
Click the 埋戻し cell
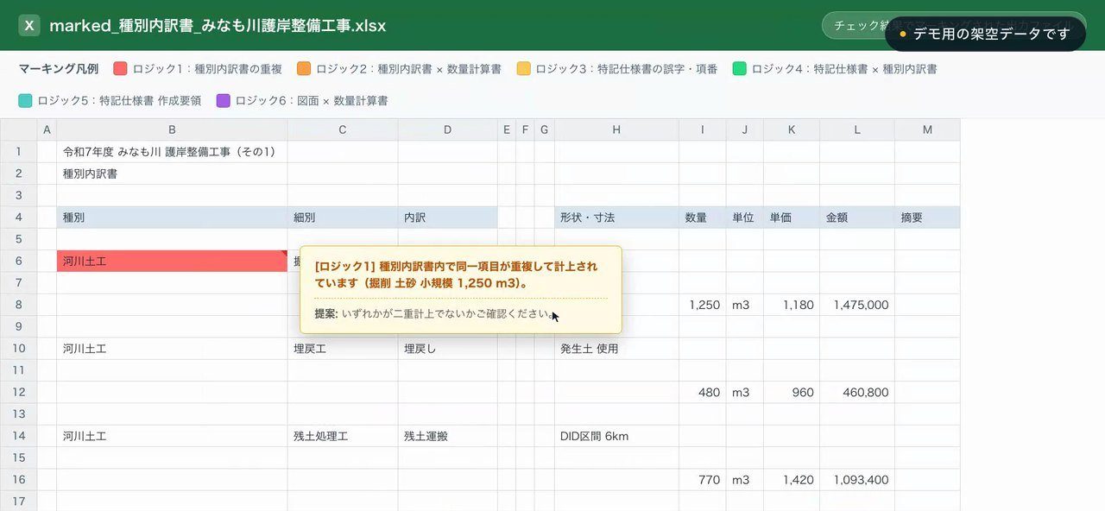click(x=447, y=349)
